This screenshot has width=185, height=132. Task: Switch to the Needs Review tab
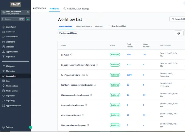point(84,26)
